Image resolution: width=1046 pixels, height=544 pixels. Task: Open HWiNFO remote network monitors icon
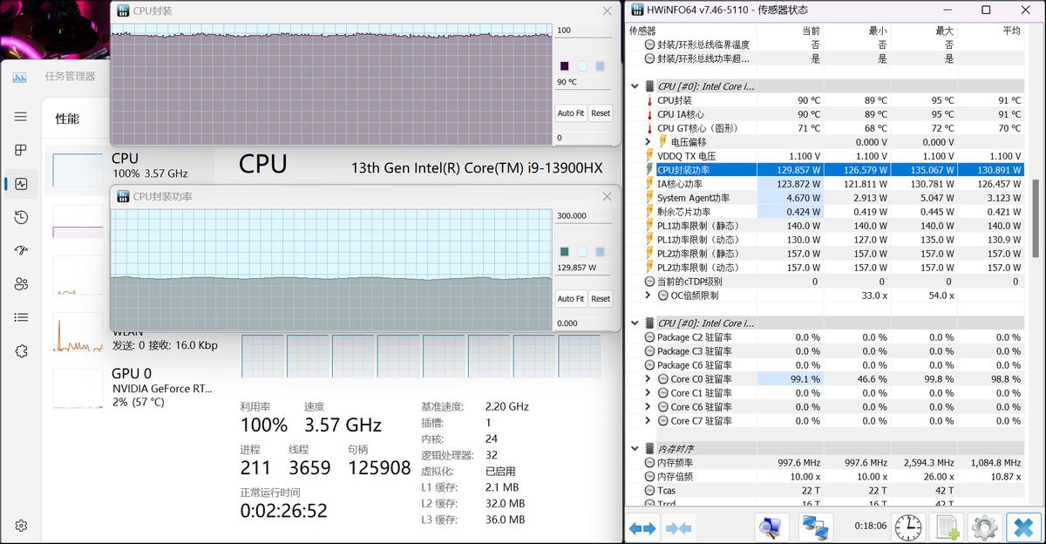(x=817, y=527)
